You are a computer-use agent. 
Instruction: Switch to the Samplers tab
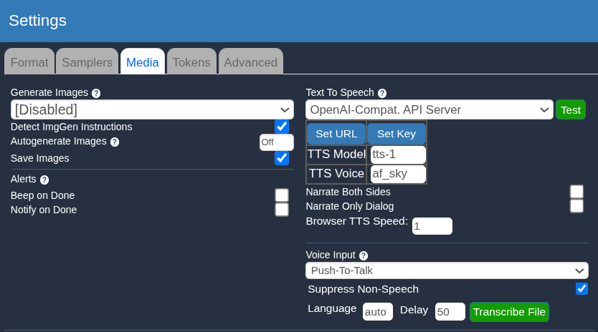[87, 62]
